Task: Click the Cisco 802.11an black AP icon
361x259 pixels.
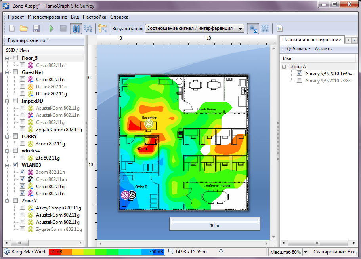Action: pos(31,179)
